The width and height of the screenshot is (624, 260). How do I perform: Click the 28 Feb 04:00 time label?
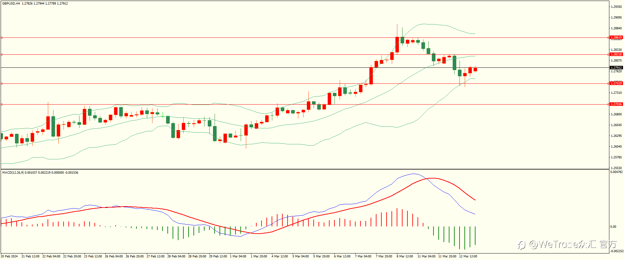(176, 256)
